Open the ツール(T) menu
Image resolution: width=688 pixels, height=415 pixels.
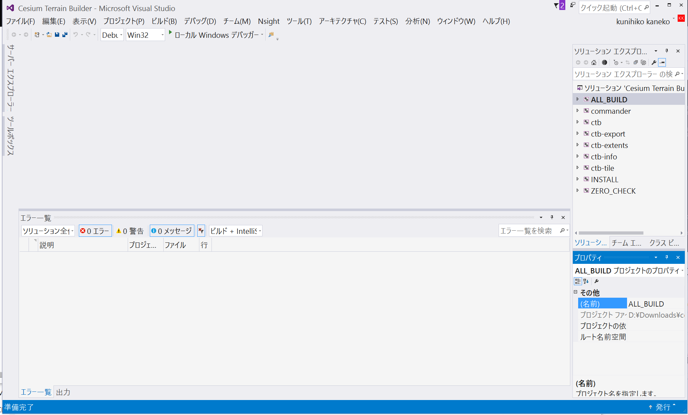299,21
